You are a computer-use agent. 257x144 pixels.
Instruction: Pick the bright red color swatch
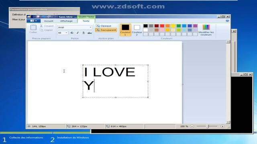(x=162, y=26)
